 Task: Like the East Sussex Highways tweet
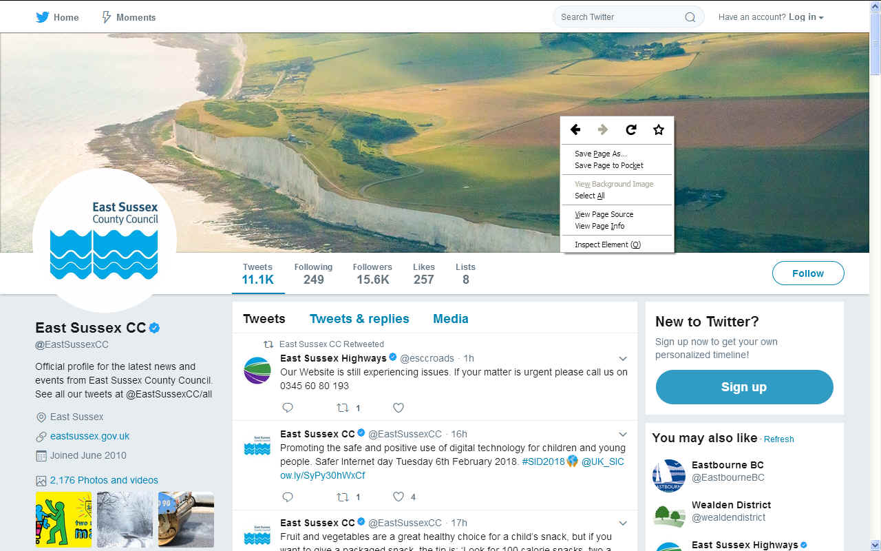398,408
